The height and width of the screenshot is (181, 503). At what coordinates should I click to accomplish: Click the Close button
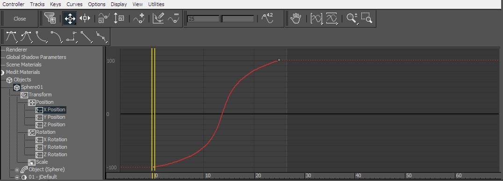tap(20, 19)
